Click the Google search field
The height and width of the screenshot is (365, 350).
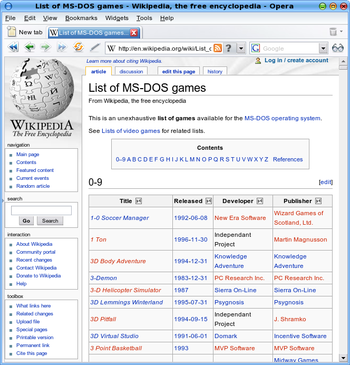click(x=289, y=49)
